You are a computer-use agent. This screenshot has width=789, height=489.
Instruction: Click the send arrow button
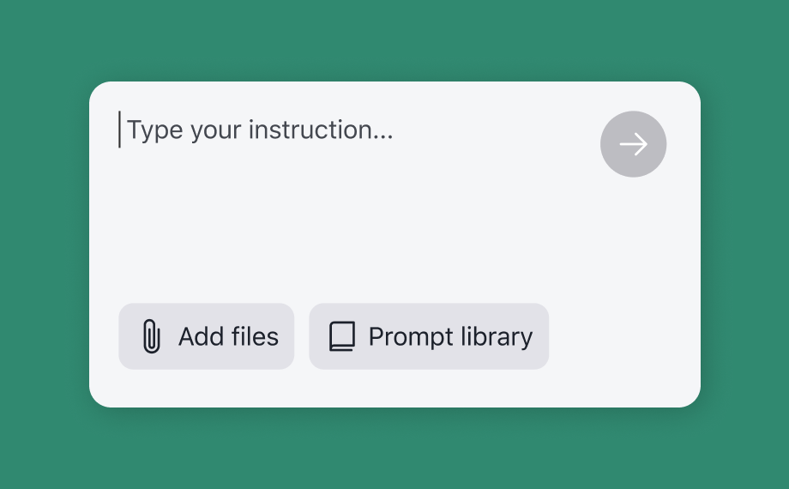(633, 144)
